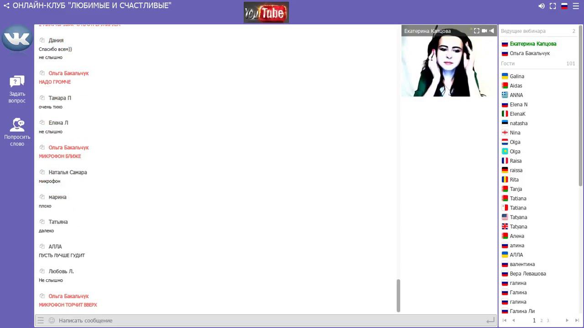Select guest Galina in the list
The height and width of the screenshot is (328, 584).
point(517,77)
